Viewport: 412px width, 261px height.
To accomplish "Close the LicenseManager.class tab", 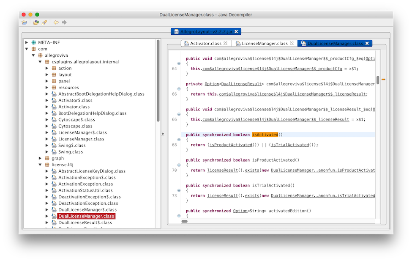I will coord(292,44).
